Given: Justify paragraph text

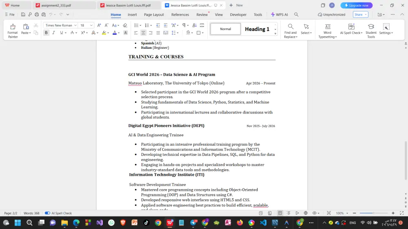Looking at the screenshot, I should (x=158, y=33).
